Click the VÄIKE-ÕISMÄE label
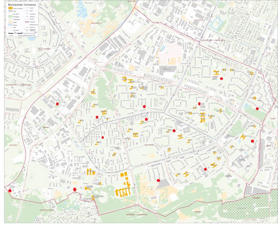Screen dimensions: 278x229 coord(45,49)
